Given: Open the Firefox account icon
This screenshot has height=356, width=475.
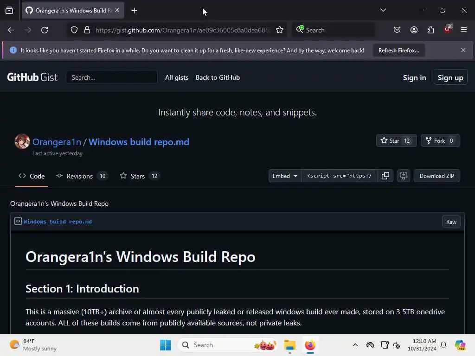Looking at the screenshot, I should pos(414,30).
